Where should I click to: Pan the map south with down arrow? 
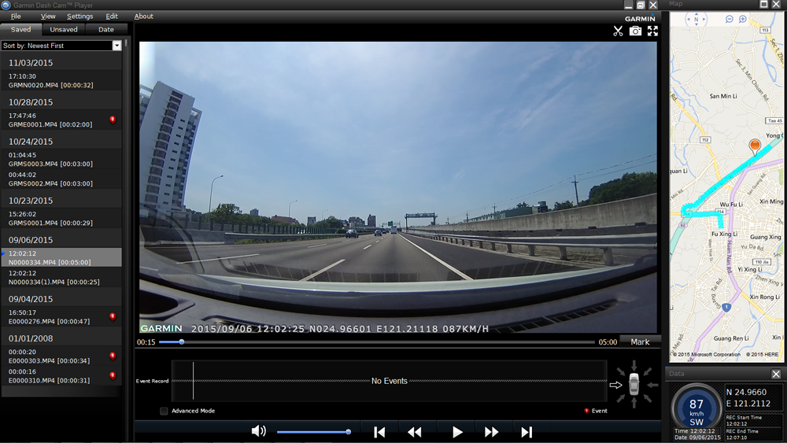point(696,24)
